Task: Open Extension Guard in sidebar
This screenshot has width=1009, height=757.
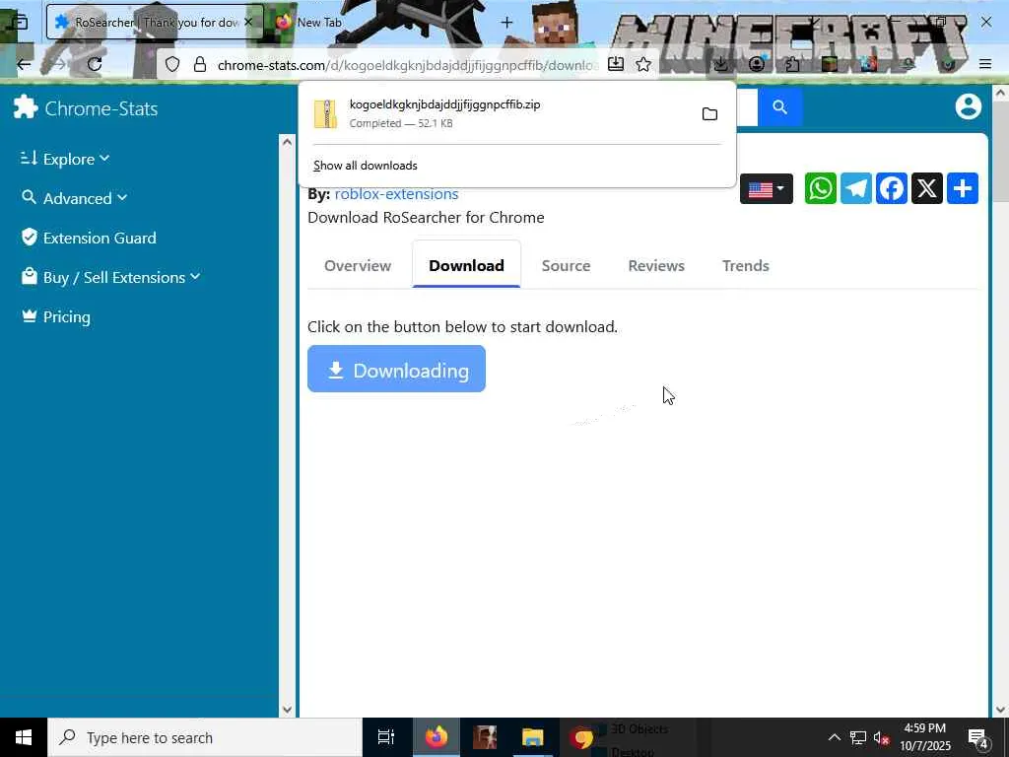Action: (x=88, y=238)
